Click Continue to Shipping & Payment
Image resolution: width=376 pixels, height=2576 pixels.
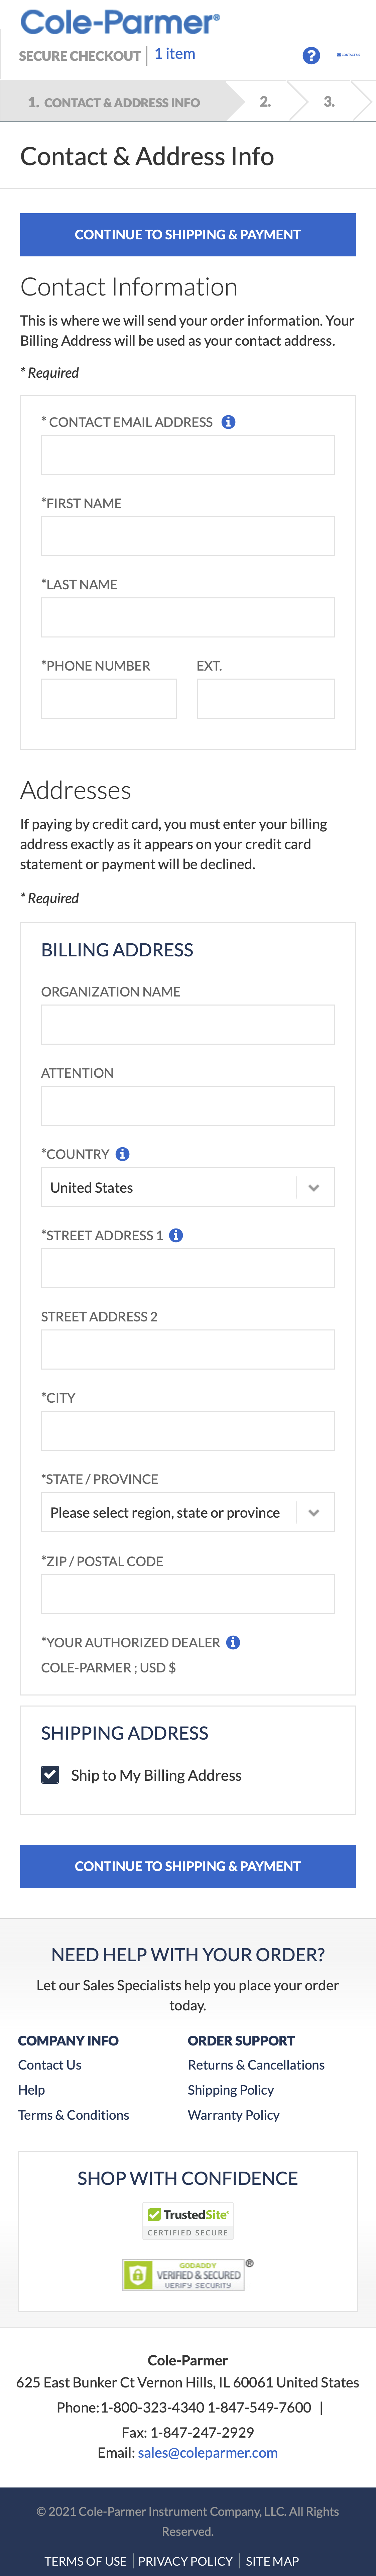(187, 234)
